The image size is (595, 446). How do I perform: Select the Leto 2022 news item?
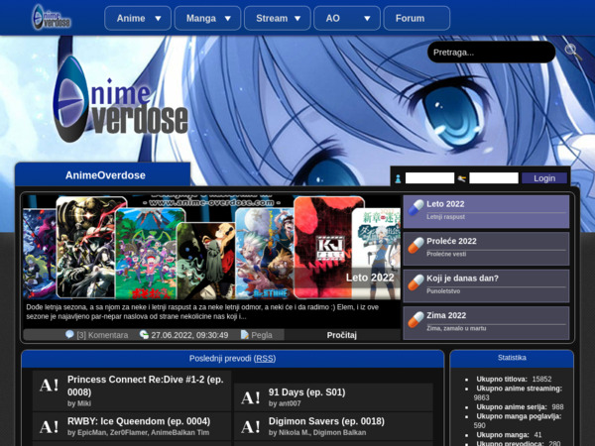click(x=486, y=212)
